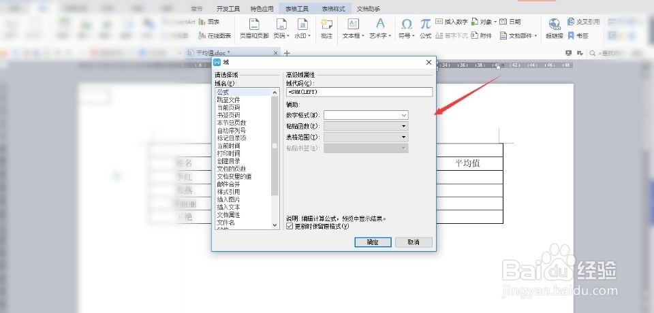Select 文档的页数 in the field name list
Screen dimensions: 654x313
click(232, 169)
